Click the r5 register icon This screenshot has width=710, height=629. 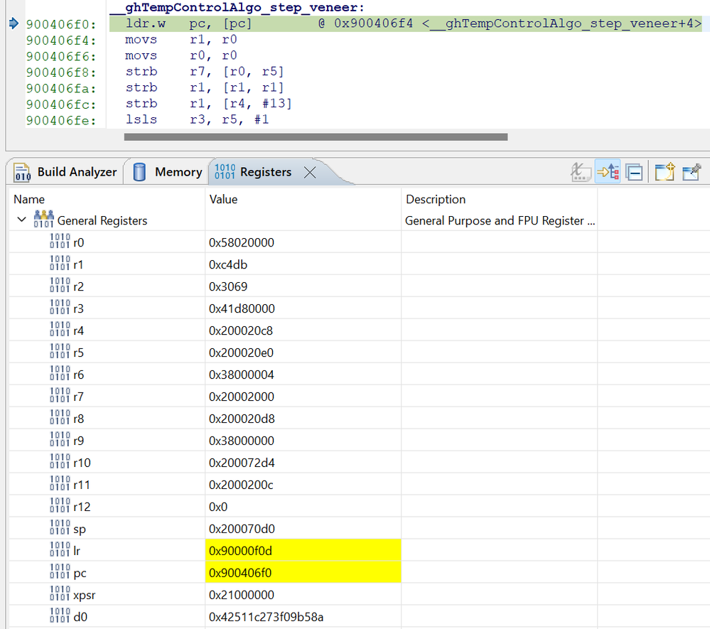(60, 352)
